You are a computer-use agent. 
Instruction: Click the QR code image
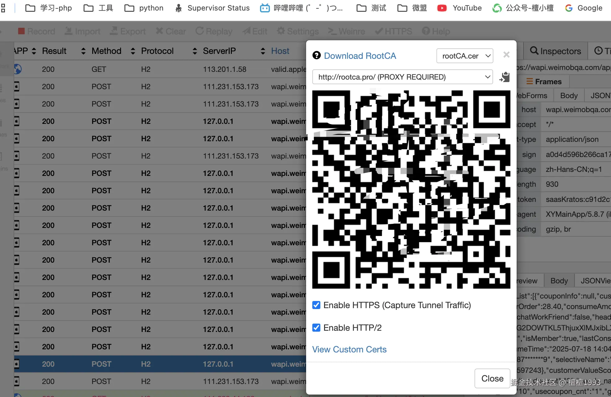point(411,190)
